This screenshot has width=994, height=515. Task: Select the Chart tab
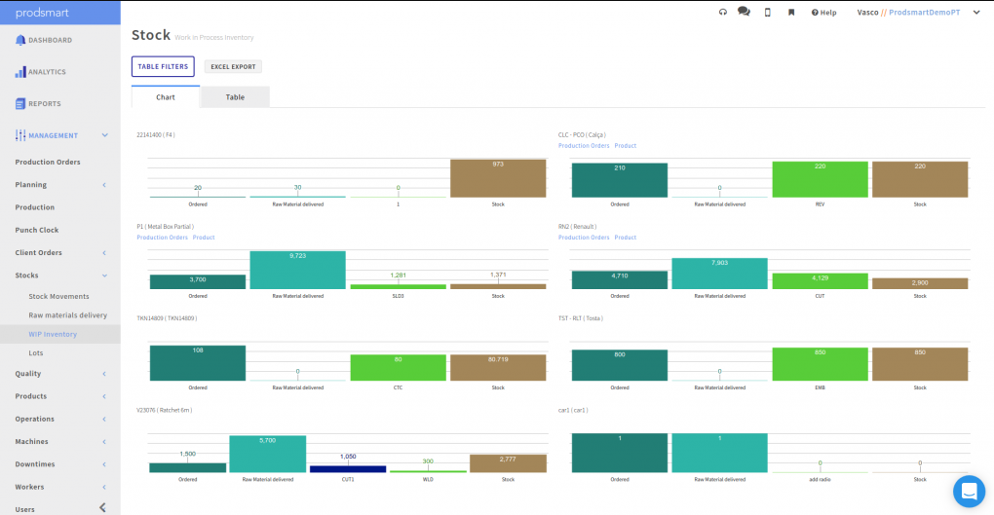pos(166,97)
